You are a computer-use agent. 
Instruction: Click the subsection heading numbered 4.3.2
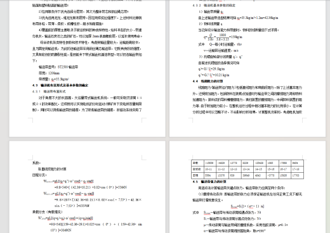[214, 5]
